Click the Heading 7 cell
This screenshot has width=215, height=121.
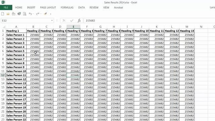click(100, 31)
